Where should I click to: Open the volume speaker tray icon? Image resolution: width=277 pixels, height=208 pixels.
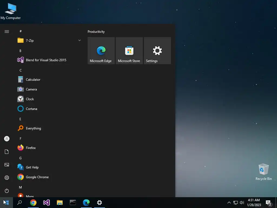point(242,203)
